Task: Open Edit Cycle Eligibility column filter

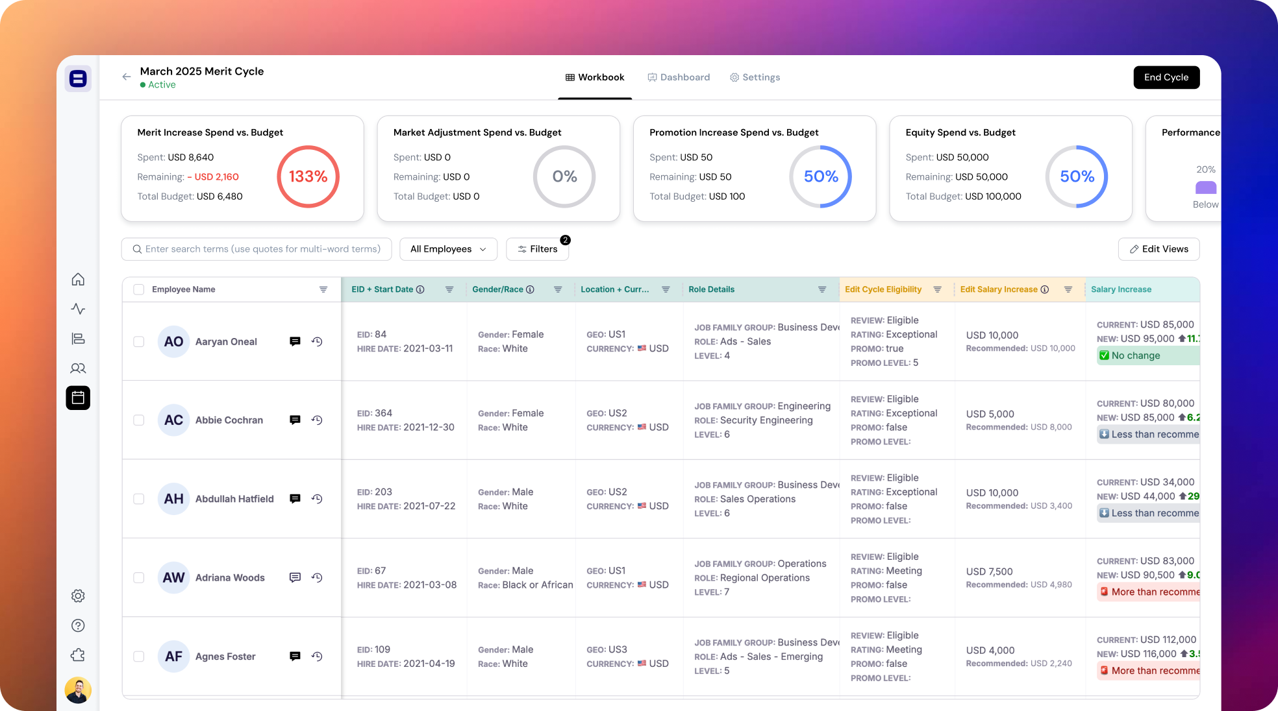Action: (x=938, y=289)
